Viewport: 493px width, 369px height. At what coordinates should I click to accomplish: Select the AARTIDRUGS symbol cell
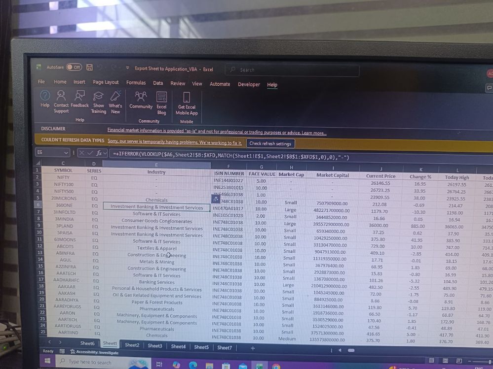tap(68, 326)
